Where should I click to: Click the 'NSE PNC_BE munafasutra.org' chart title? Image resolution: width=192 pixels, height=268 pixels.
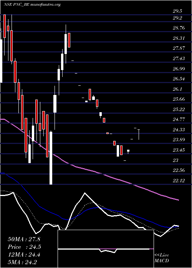32,5
